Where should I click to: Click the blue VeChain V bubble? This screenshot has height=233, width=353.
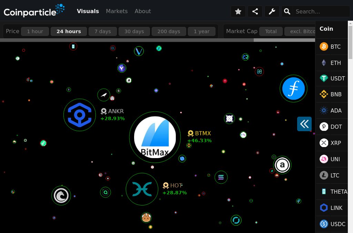point(139,51)
